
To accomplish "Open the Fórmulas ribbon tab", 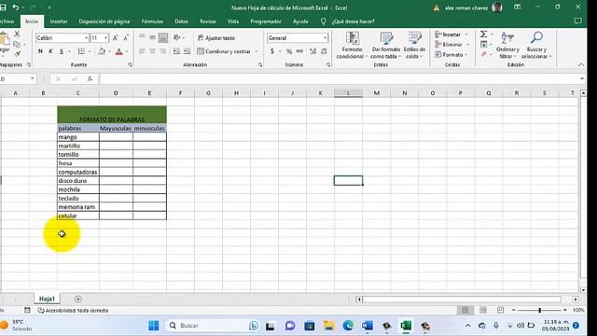I will point(152,21).
